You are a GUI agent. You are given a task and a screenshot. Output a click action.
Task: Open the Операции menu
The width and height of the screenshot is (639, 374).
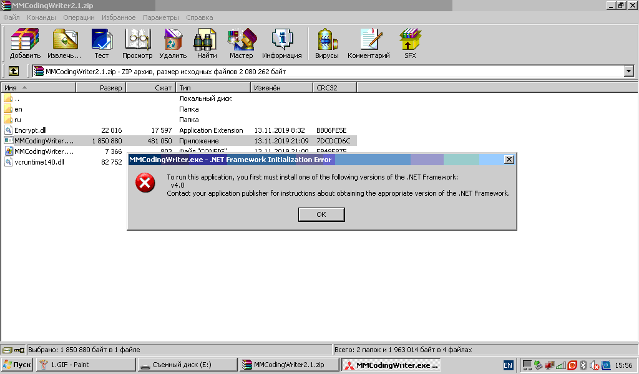point(79,17)
